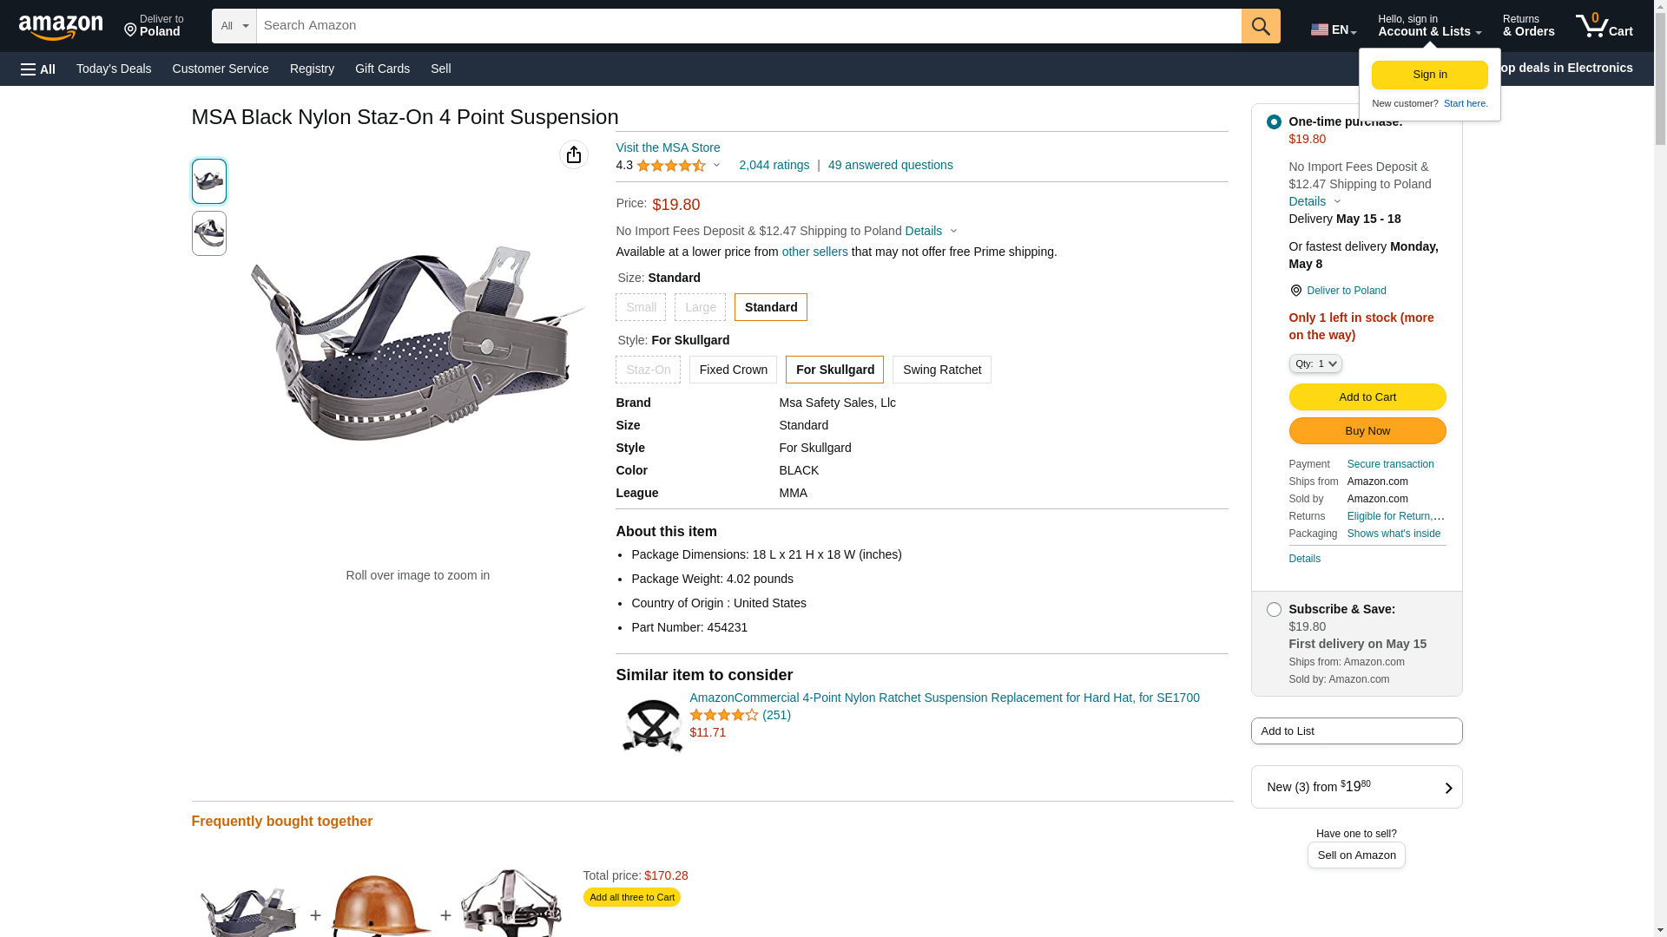1667x937 pixels.
Task: Select the One-time purchase radio button
Action: [x=1274, y=122]
